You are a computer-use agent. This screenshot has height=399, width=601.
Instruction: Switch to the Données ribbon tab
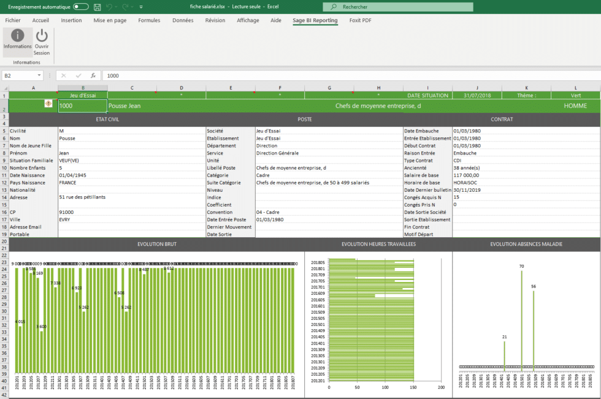pyautogui.click(x=182, y=20)
